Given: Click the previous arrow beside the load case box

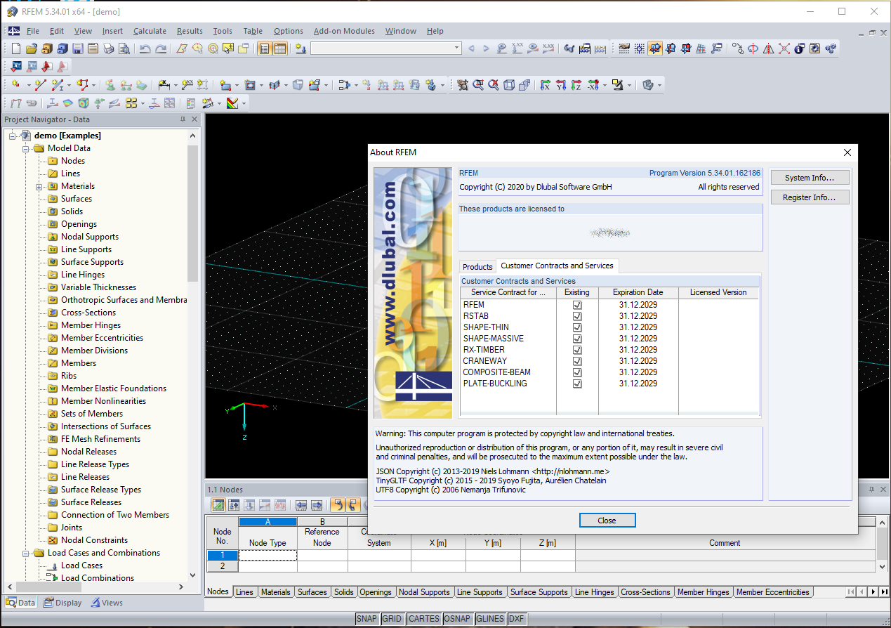Looking at the screenshot, I should (471, 48).
